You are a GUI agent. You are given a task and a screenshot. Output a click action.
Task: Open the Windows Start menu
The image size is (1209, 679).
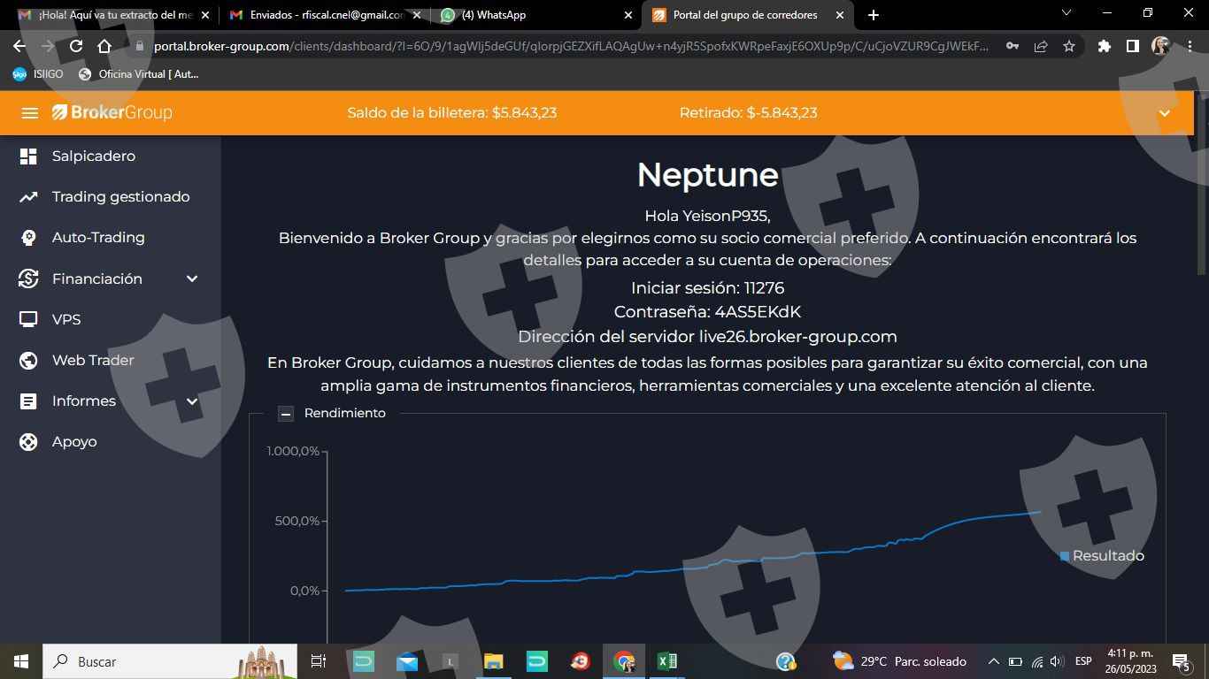[20, 661]
